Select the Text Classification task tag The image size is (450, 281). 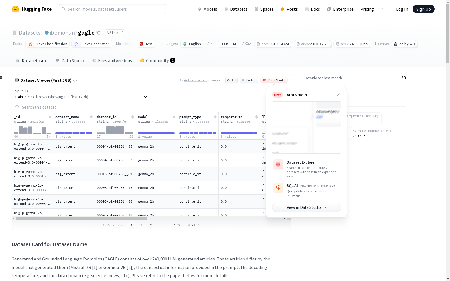(48, 44)
